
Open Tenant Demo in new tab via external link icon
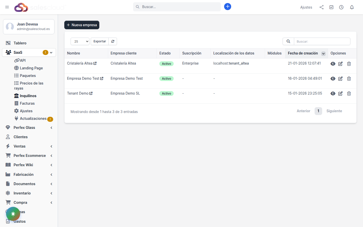91,93
